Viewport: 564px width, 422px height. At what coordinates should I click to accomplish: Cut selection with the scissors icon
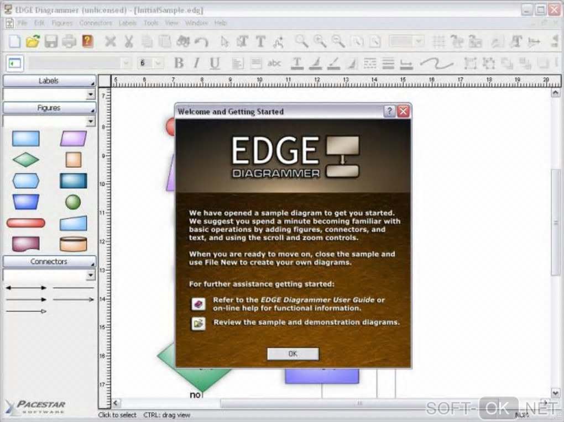(x=128, y=41)
